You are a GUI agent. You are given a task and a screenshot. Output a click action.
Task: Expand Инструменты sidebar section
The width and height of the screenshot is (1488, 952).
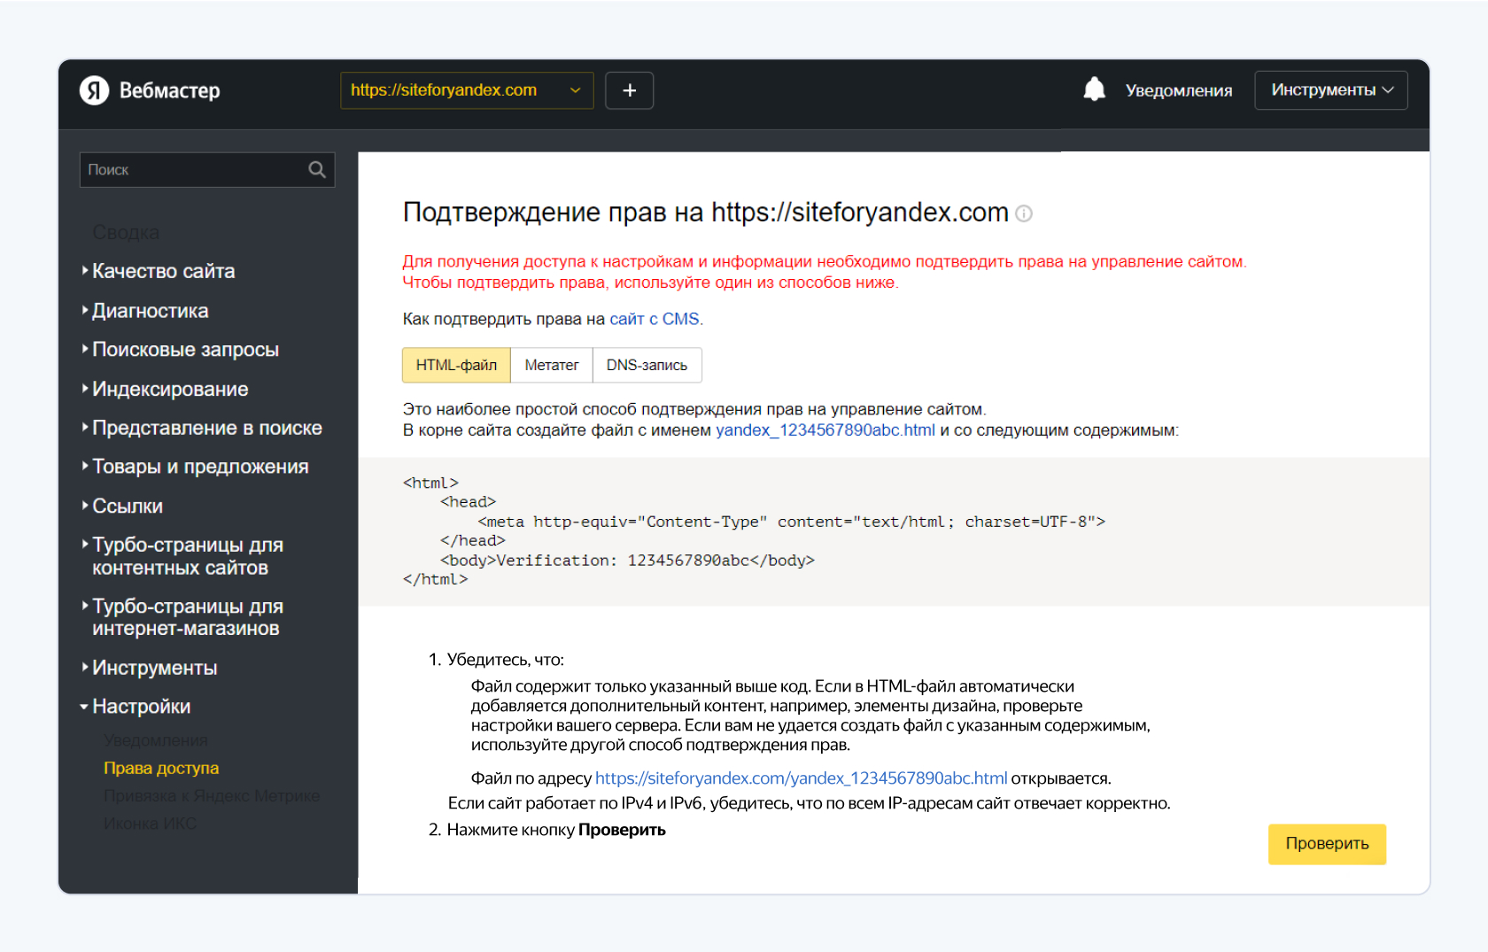(154, 668)
